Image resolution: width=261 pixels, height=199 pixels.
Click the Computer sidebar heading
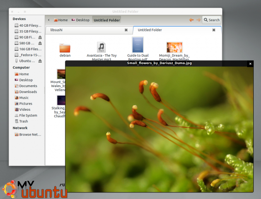coord(21,67)
